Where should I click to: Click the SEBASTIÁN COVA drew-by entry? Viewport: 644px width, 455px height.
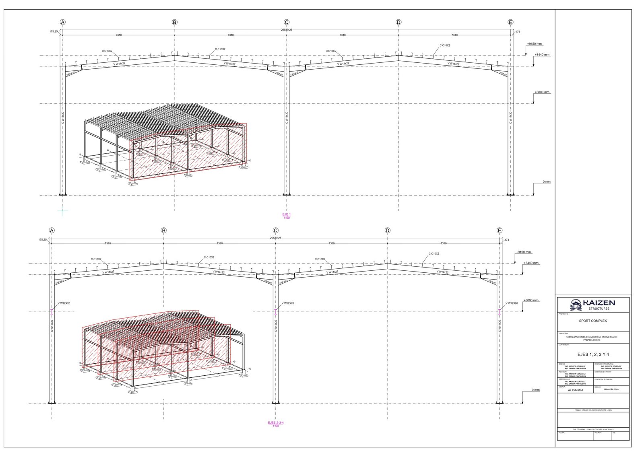pyautogui.click(x=611, y=389)
